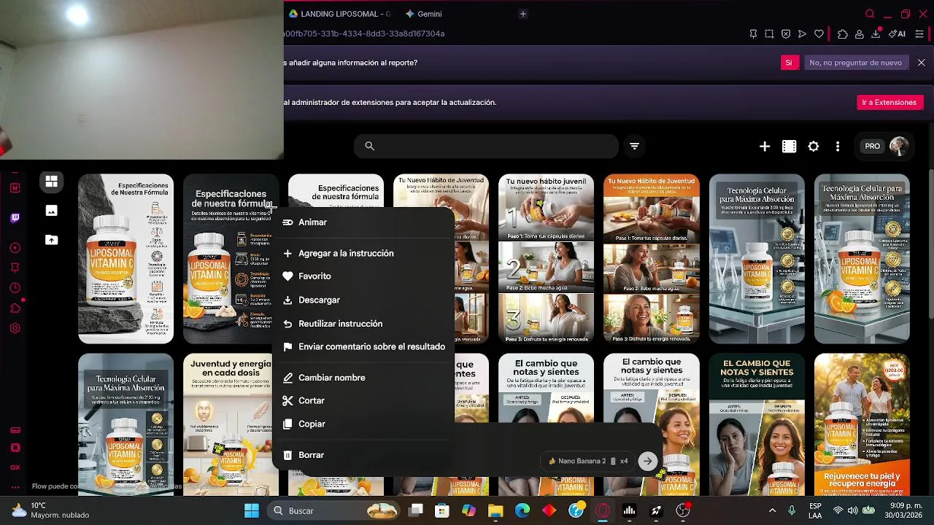
Task: Open Microsoft Edge from taskbar
Action: 522,510
